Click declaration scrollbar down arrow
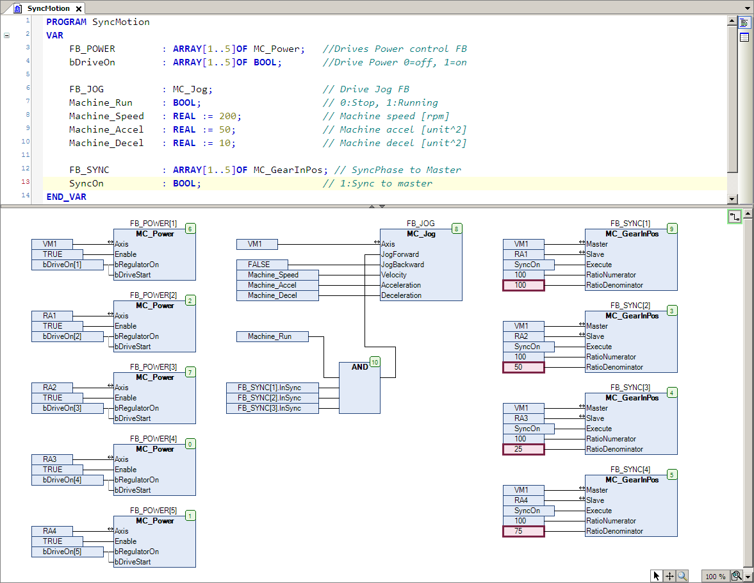This screenshot has height=583, width=754. tap(732, 199)
